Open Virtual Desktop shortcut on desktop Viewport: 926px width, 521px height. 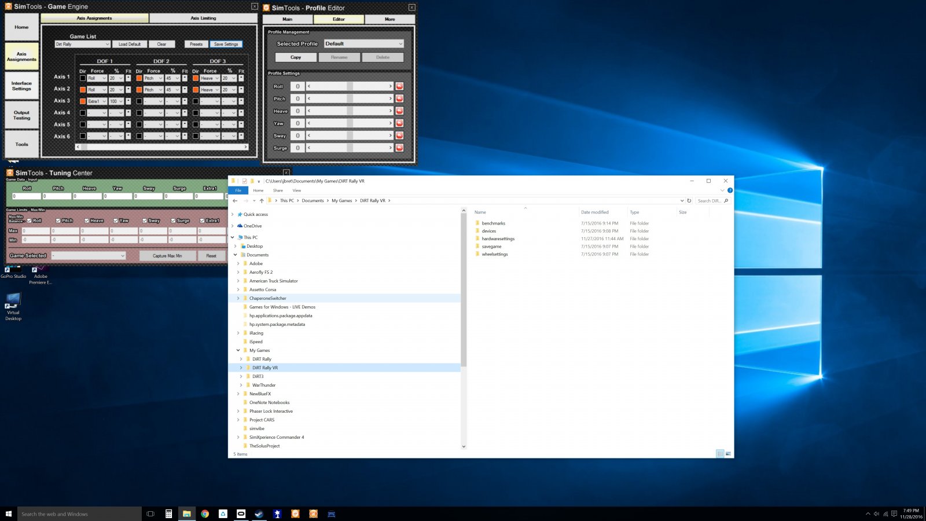(13, 307)
